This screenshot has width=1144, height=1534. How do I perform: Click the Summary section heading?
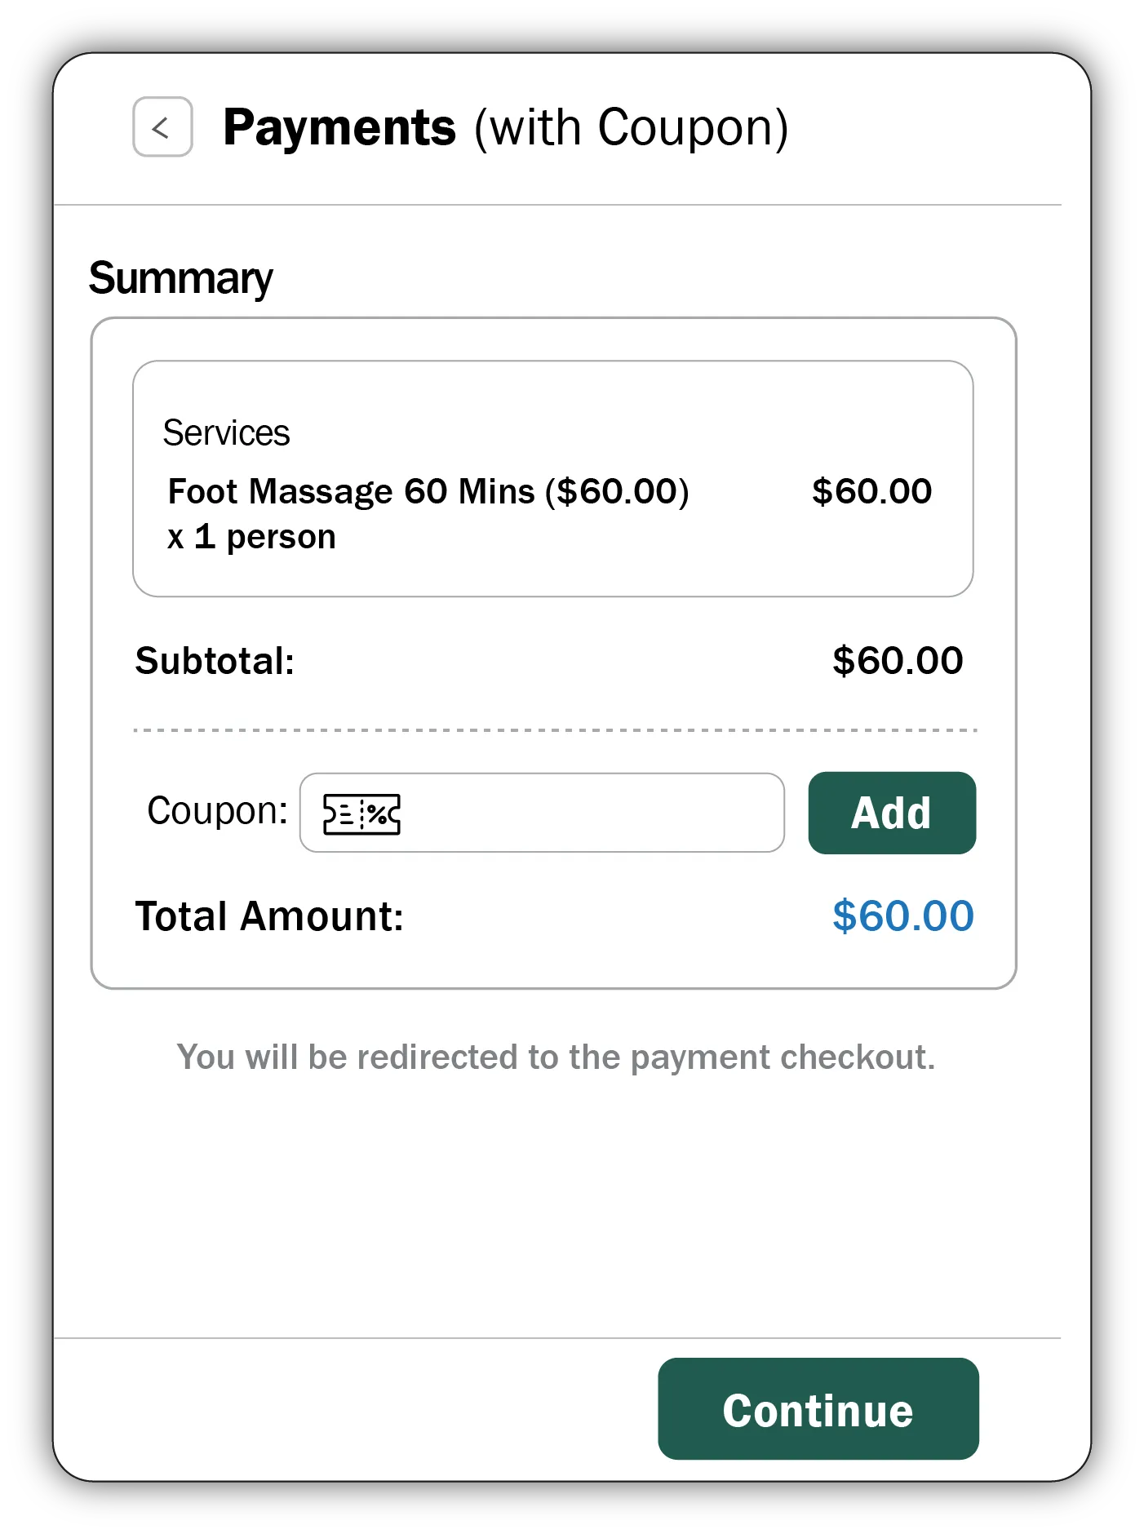180,277
